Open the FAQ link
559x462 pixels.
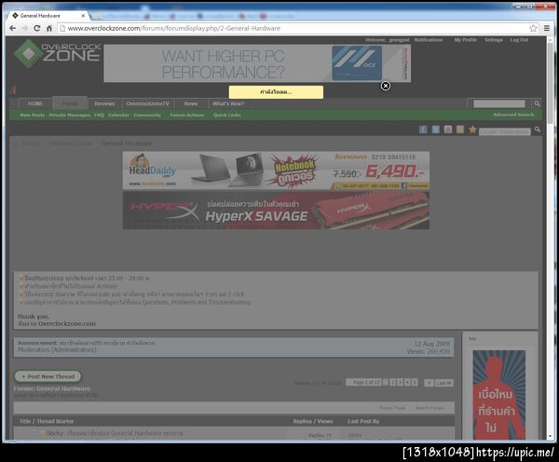click(99, 115)
